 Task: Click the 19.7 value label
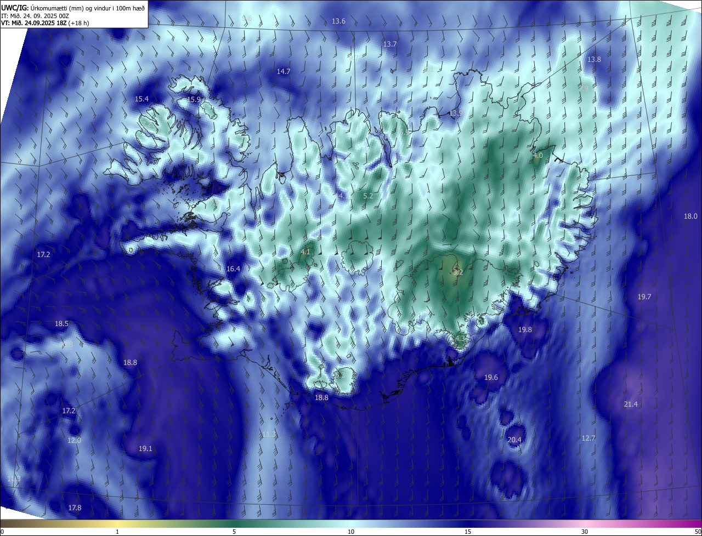[x=644, y=296]
